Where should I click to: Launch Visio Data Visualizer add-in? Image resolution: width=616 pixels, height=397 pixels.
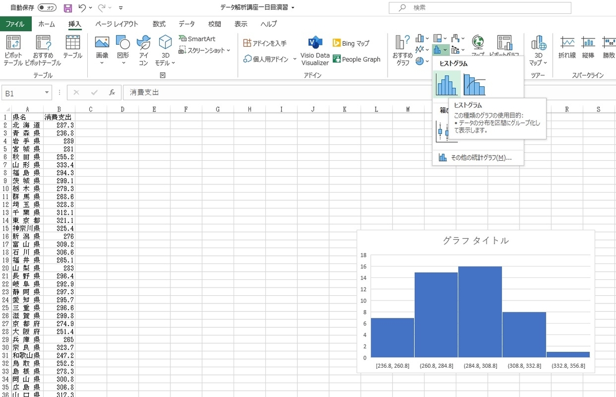coord(315,49)
